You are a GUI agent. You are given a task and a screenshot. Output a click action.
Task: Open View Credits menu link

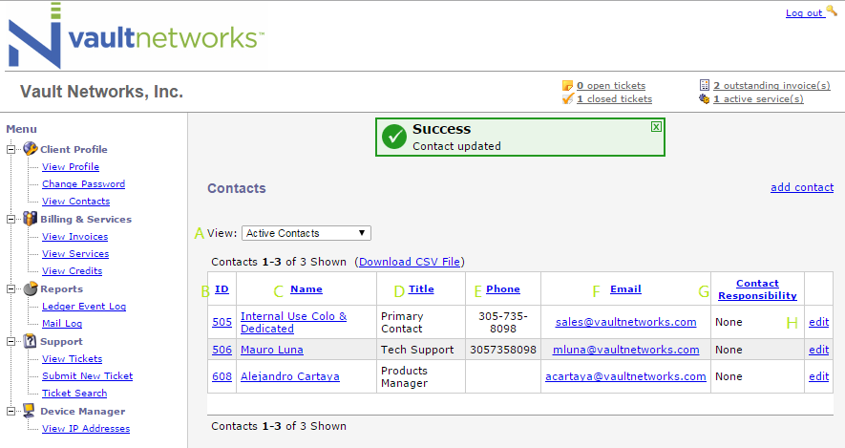point(73,270)
